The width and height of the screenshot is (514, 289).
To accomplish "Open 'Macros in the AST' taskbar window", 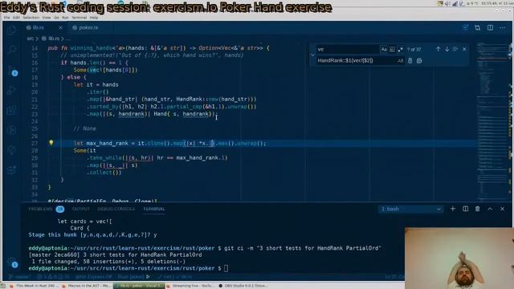I will point(87,286).
